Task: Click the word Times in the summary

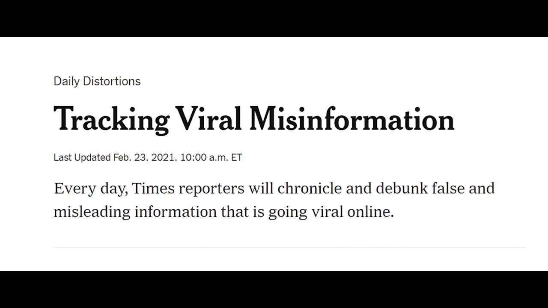Action: click(x=153, y=188)
